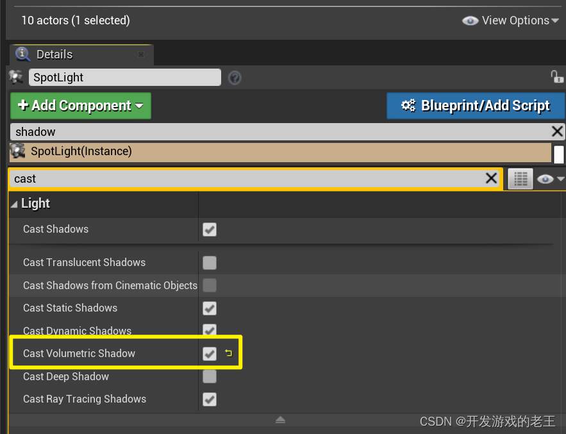The height and width of the screenshot is (434, 566).
Task: Open the View Options dropdown
Action: [x=510, y=21]
